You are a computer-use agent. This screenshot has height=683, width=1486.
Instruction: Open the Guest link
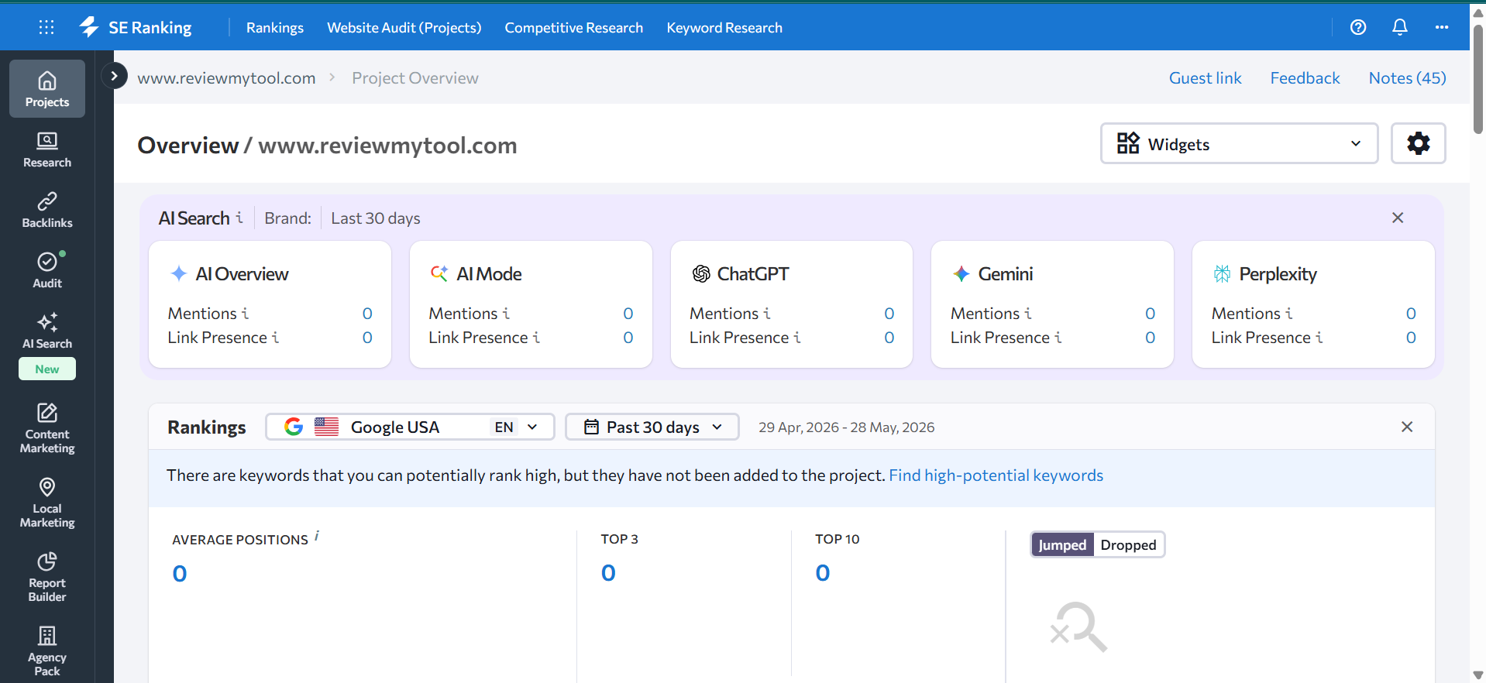(1206, 77)
